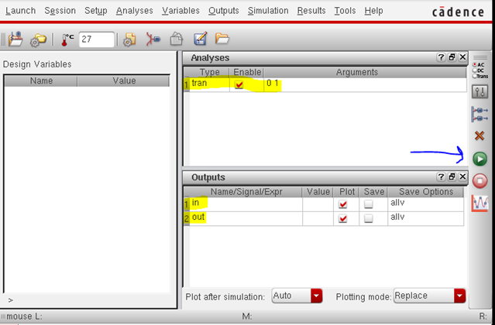Click the Plot column header in Outputs
Screen dimensions: 495x325
click(346, 192)
